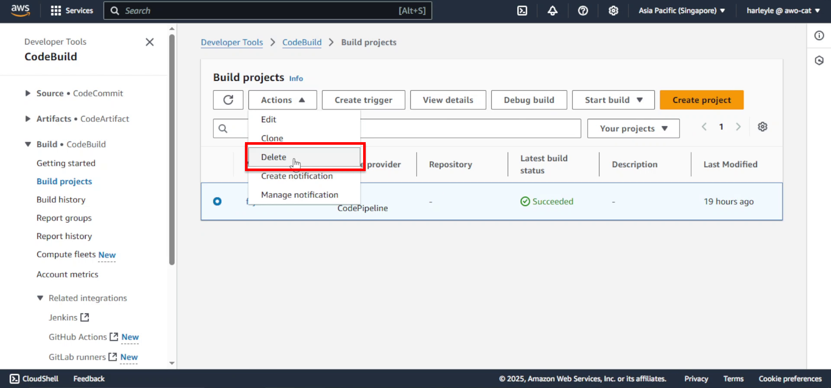Open the AWS console home logo
This screenshot has height=388, width=831.
pyautogui.click(x=20, y=10)
